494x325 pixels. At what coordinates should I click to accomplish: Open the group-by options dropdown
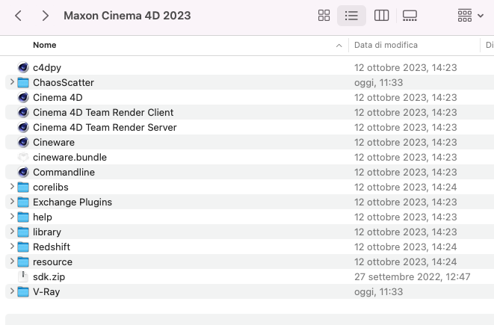tap(471, 16)
